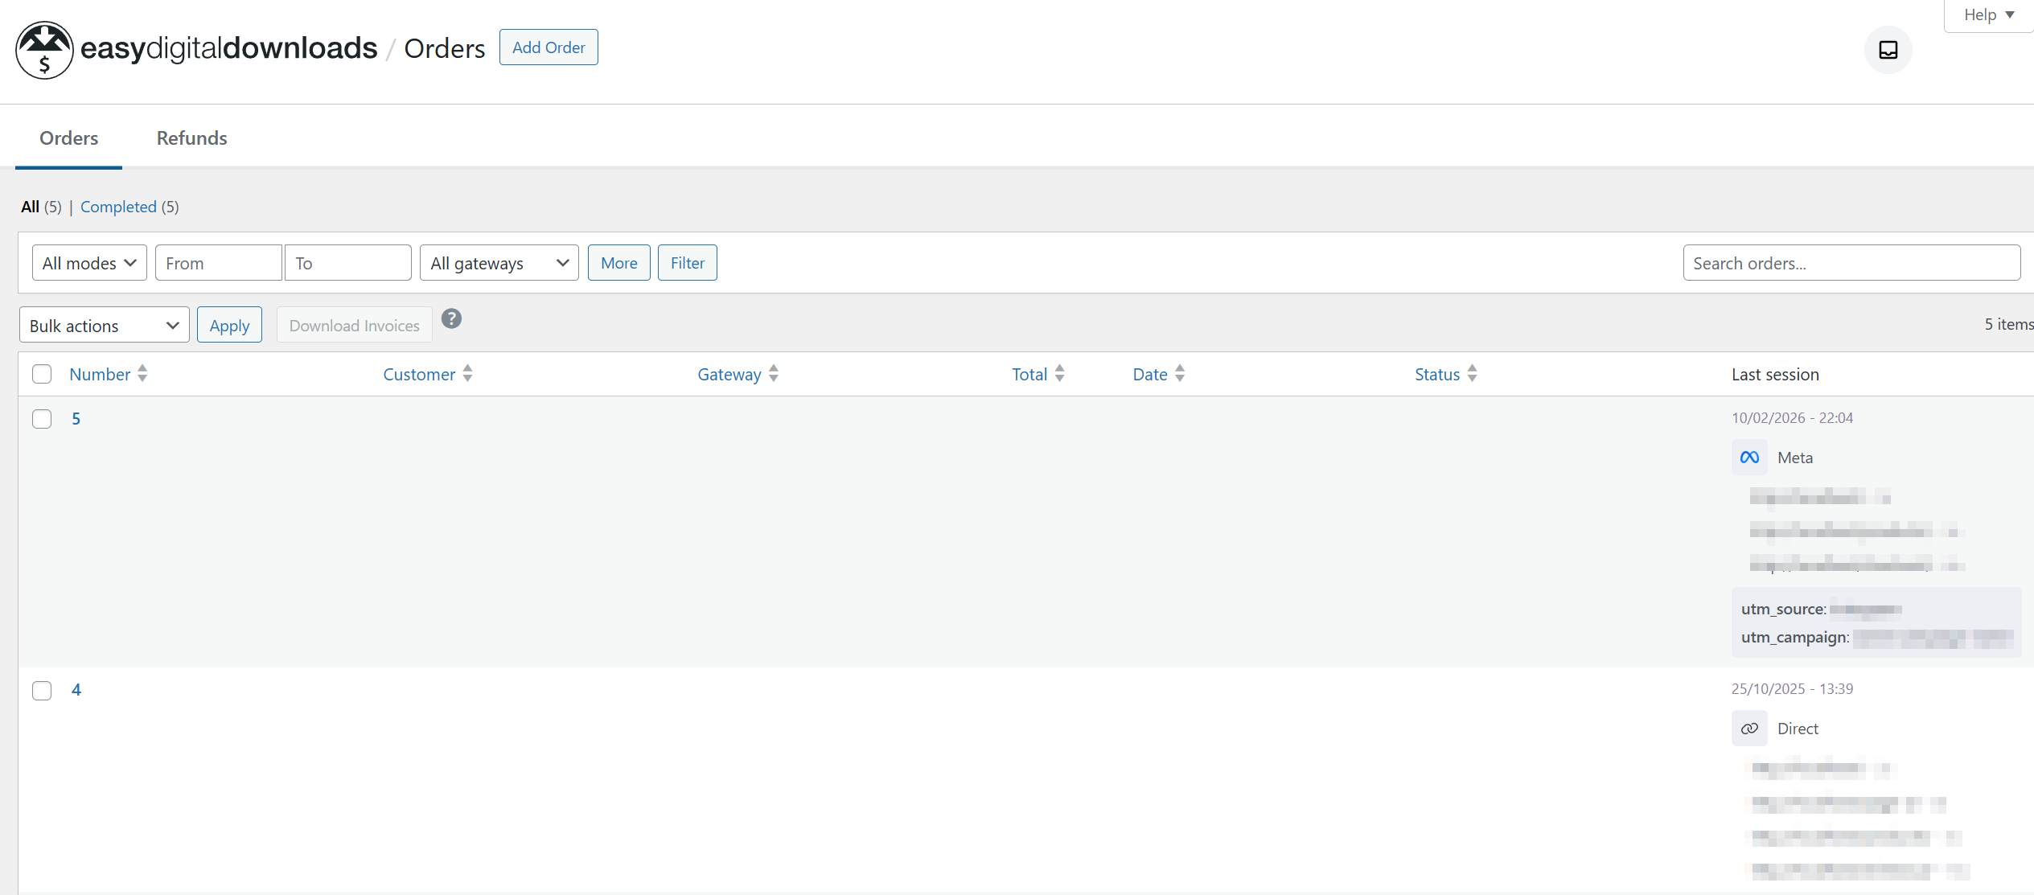Click the Easy Digital Downloads logo icon
The height and width of the screenshot is (895, 2034).
[x=44, y=50]
